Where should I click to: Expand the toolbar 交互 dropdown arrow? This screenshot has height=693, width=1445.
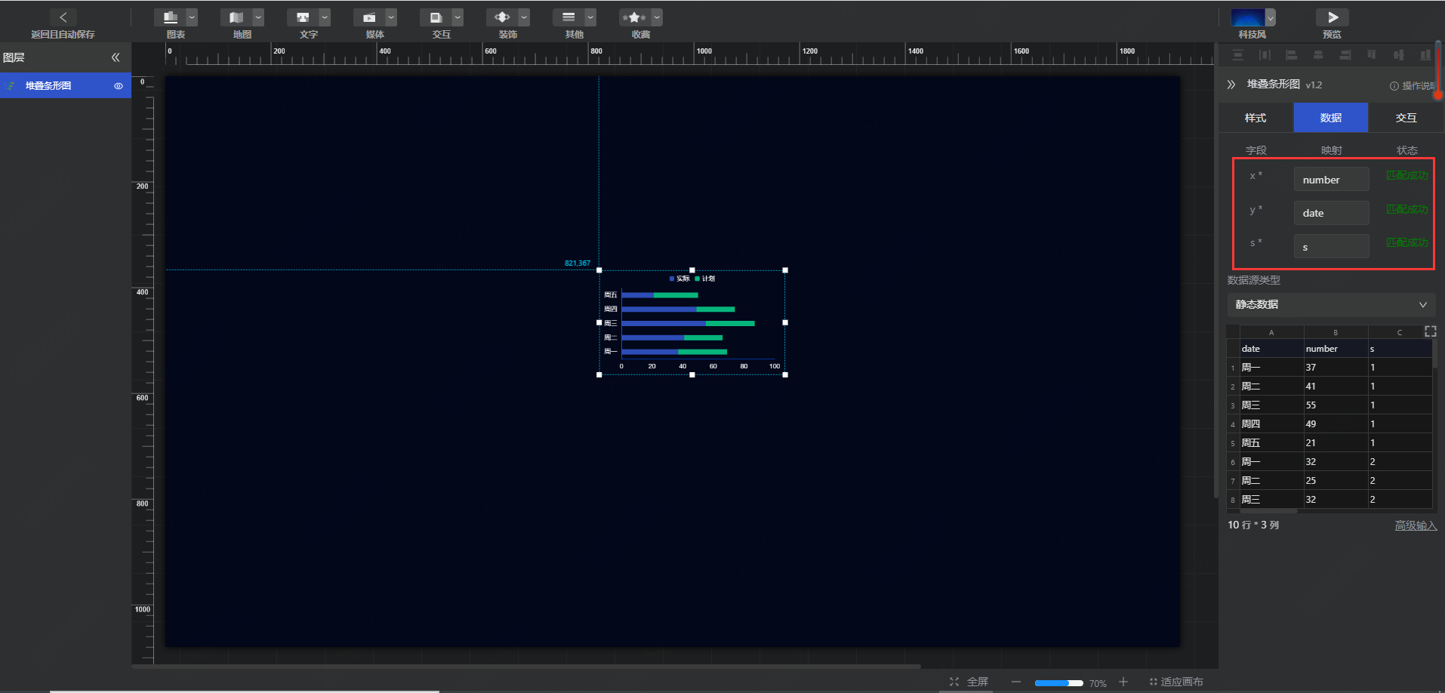(x=458, y=17)
